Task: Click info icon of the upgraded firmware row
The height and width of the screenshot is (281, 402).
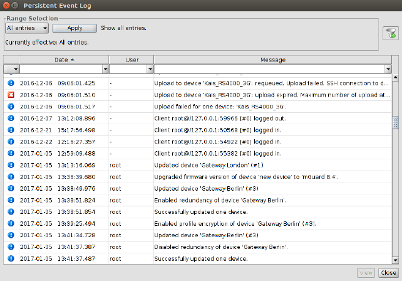Action: (11, 177)
